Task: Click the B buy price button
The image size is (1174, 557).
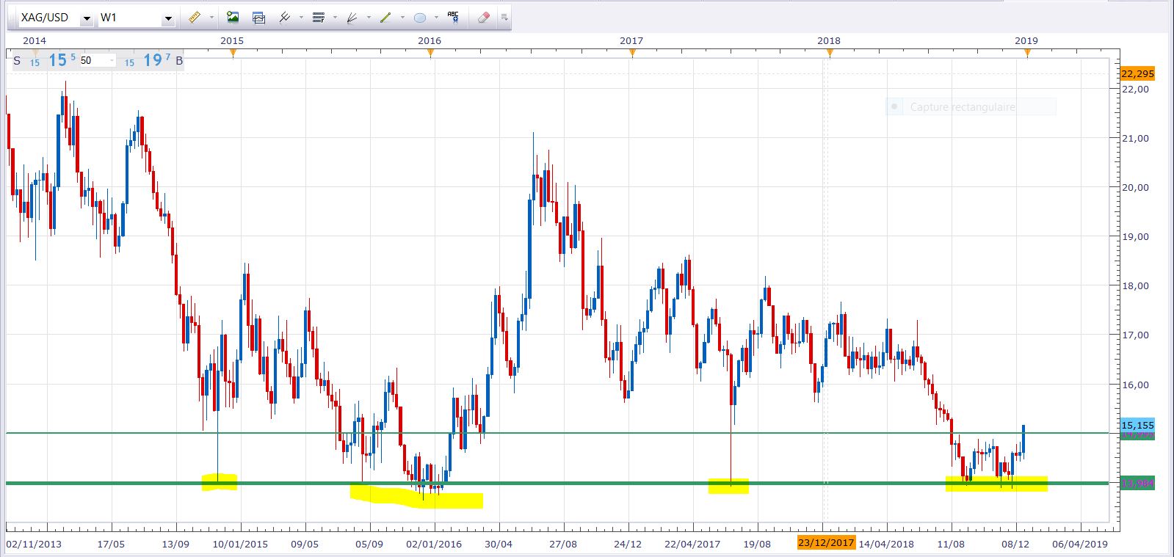Action: (x=179, y=61)
